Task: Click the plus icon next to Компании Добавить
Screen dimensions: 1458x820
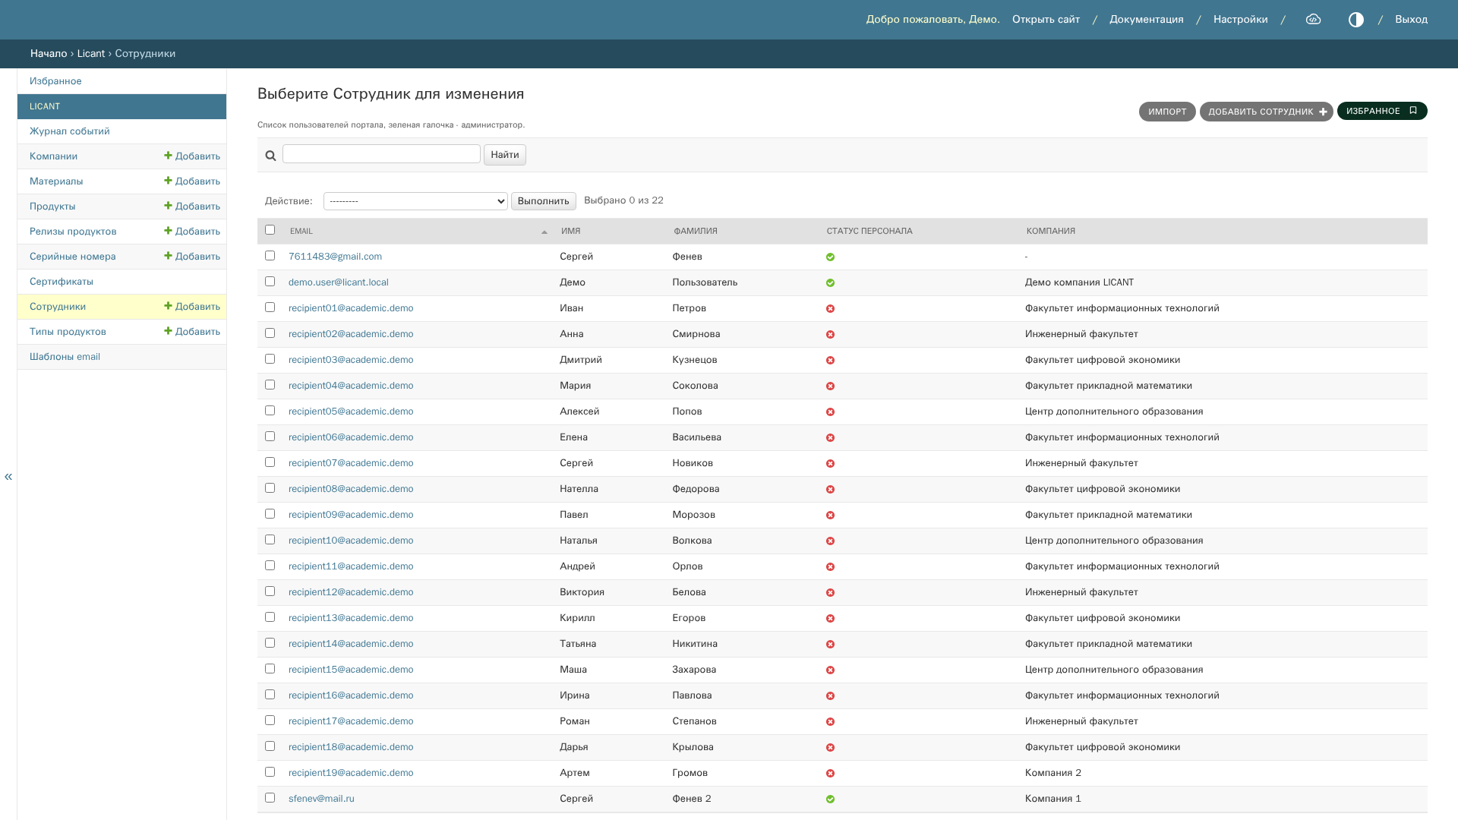Action: click(x=168, y=156)
